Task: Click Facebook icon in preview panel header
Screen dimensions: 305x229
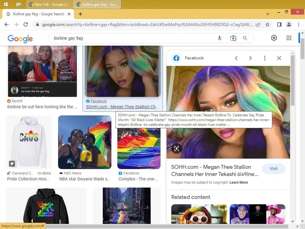Action: 176,58
